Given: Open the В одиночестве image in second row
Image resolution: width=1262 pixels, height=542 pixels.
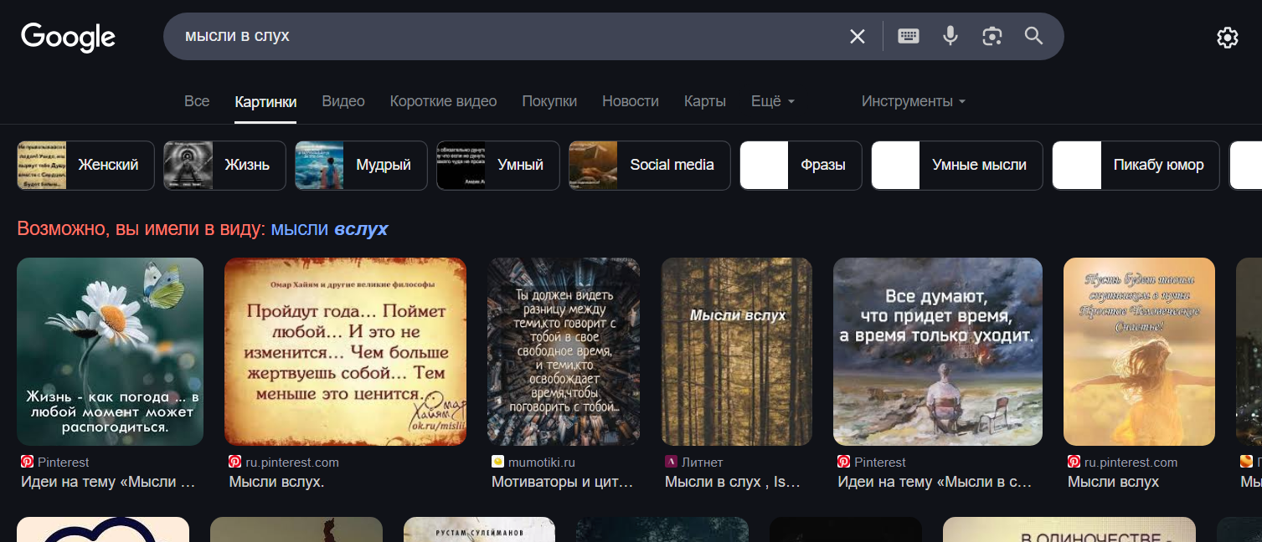Looking at the screenshot, I should tap(1069, 529).
